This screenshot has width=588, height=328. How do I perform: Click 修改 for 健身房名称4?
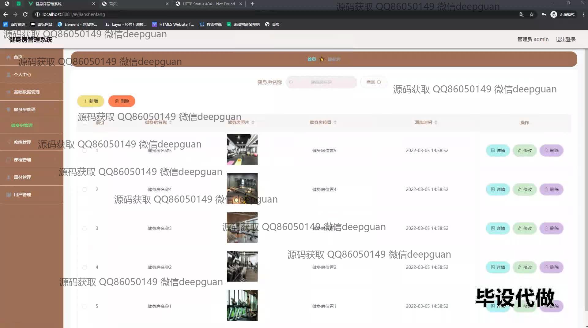tap(525, 189)
